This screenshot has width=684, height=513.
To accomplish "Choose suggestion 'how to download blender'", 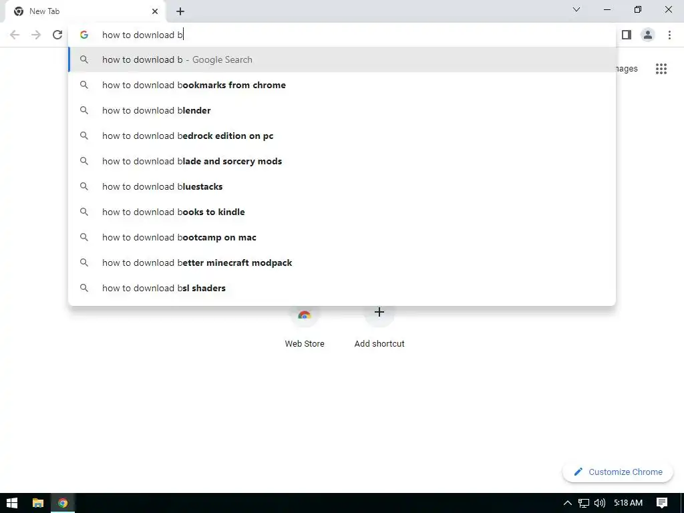I will (343, 110).
